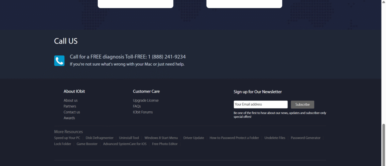This screenshot has width=386, height=166.
Task: Click the blue phone icon
Action: 59,61
